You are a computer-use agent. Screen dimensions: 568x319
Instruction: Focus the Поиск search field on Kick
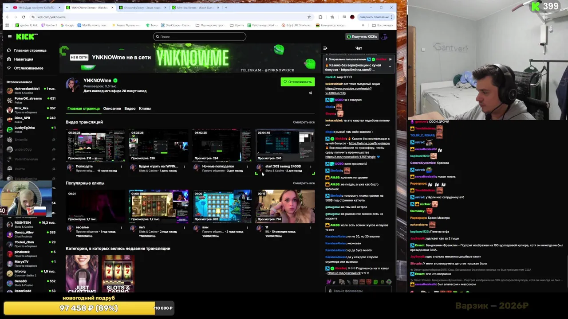click(200, 37)
